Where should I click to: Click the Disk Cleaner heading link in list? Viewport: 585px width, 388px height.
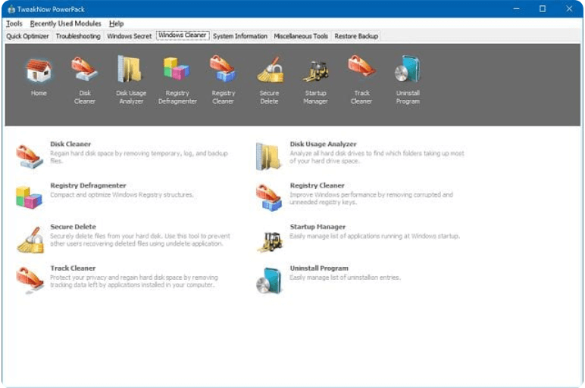tap(70, 144)
